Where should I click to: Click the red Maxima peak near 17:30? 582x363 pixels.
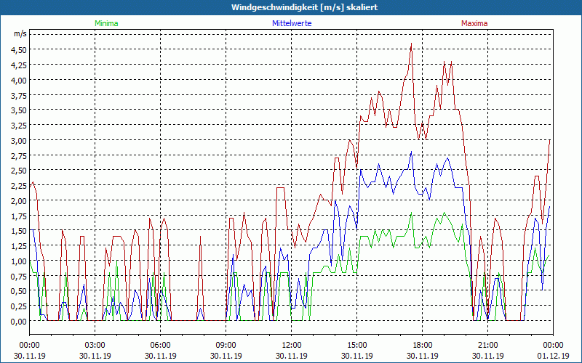411,44
